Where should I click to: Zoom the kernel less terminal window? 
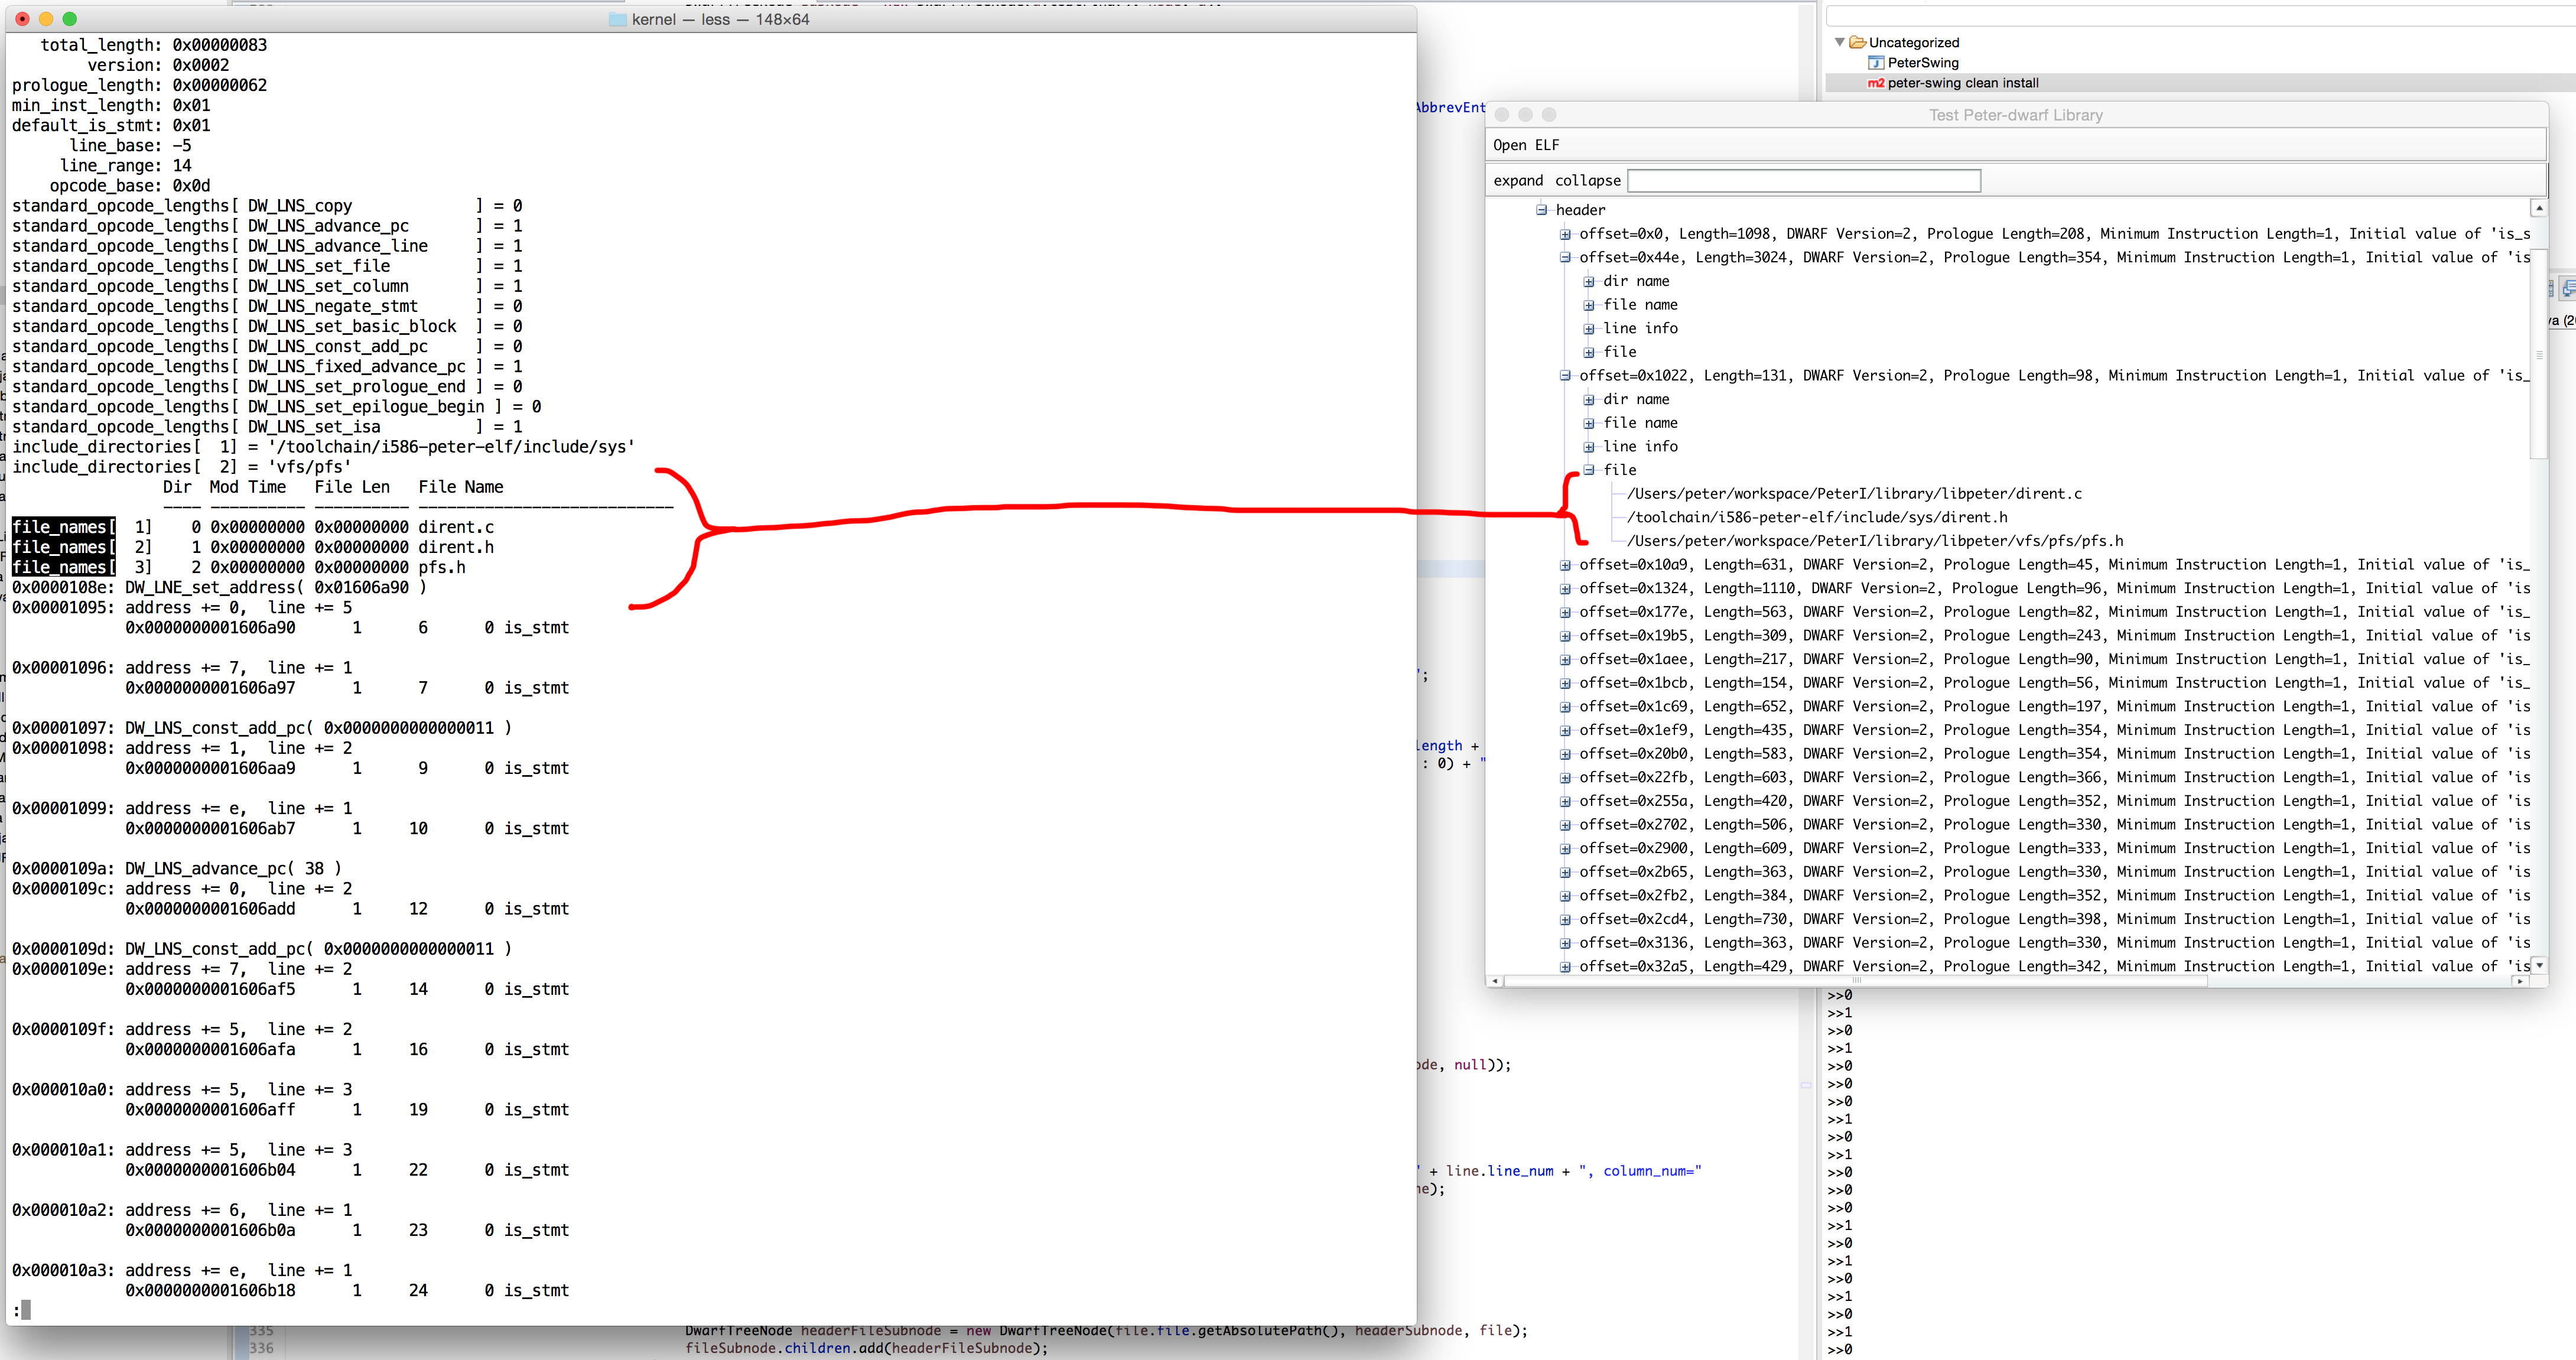click(x=70, y=19)
